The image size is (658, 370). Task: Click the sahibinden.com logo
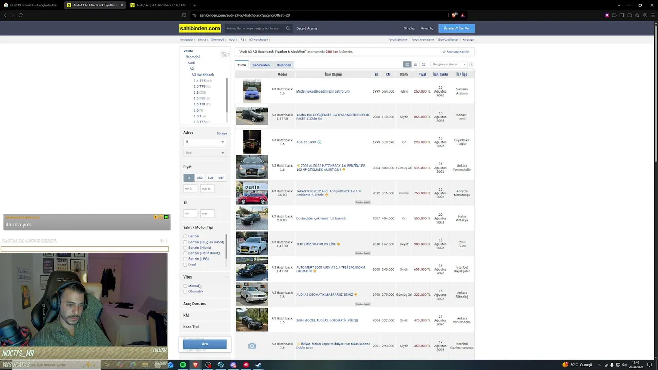[200, 28]
